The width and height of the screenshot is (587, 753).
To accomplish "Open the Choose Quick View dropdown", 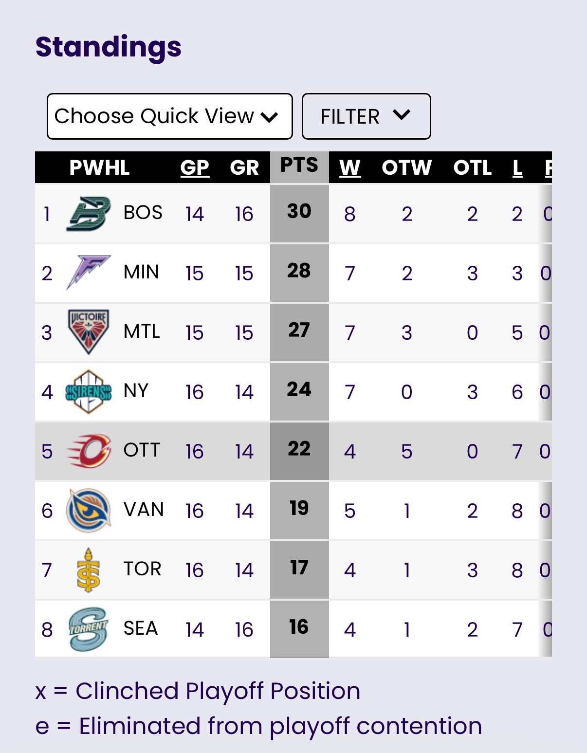I will coord(169,116).
